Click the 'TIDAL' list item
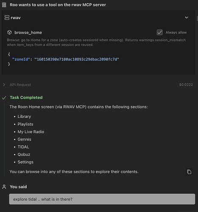198x212 pixels. pyautogui.click(x=23, y=147)
